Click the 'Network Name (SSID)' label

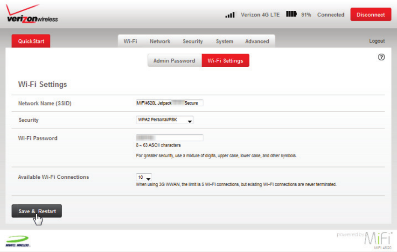[x=45, y=103]
